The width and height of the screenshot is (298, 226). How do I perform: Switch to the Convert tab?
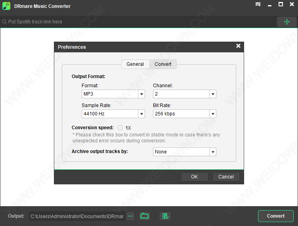163,64
